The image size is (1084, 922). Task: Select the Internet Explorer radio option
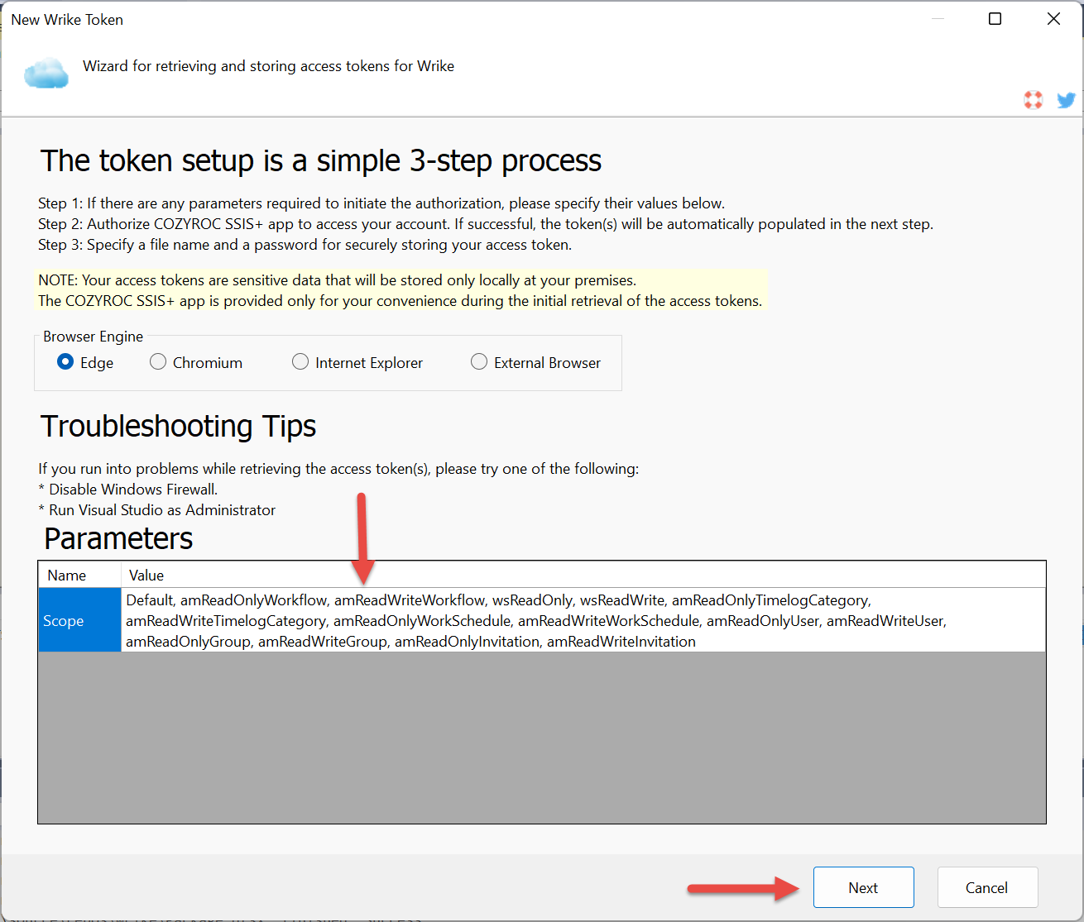300,362
